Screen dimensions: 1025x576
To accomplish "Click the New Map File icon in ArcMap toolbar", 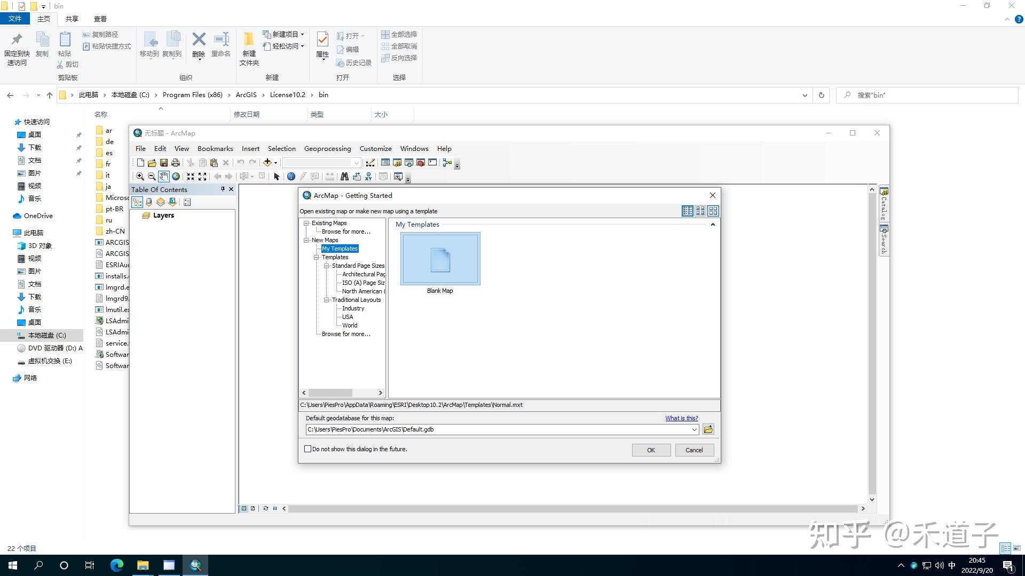I will (140, 163).
